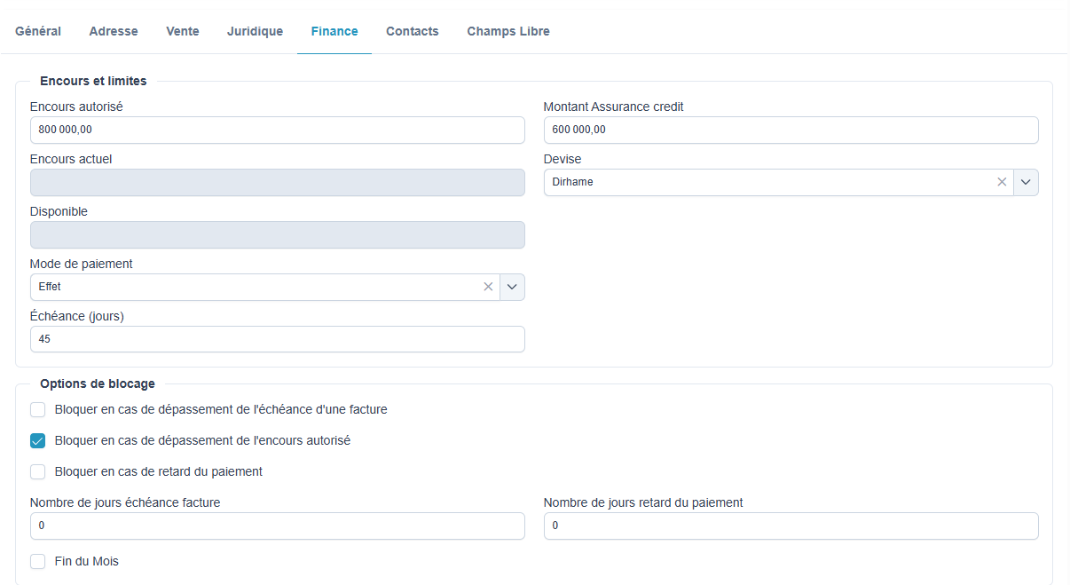
Task: Open the Mode de paiement dropdown arrow
Action: tap(512, 287)
